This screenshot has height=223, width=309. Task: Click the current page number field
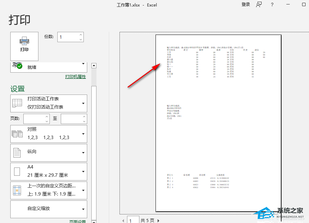pos(133,220)
